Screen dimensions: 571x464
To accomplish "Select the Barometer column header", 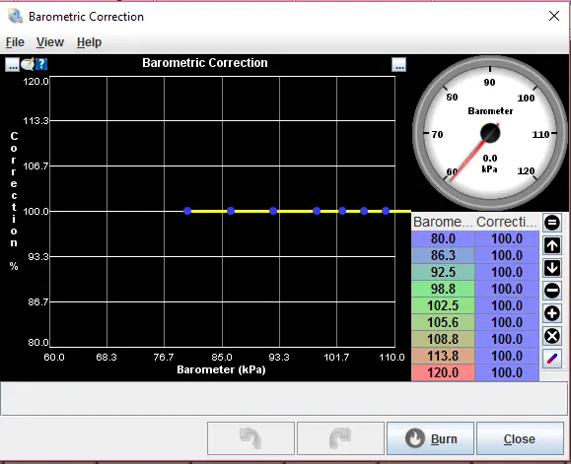I will (x=443, y=222).
